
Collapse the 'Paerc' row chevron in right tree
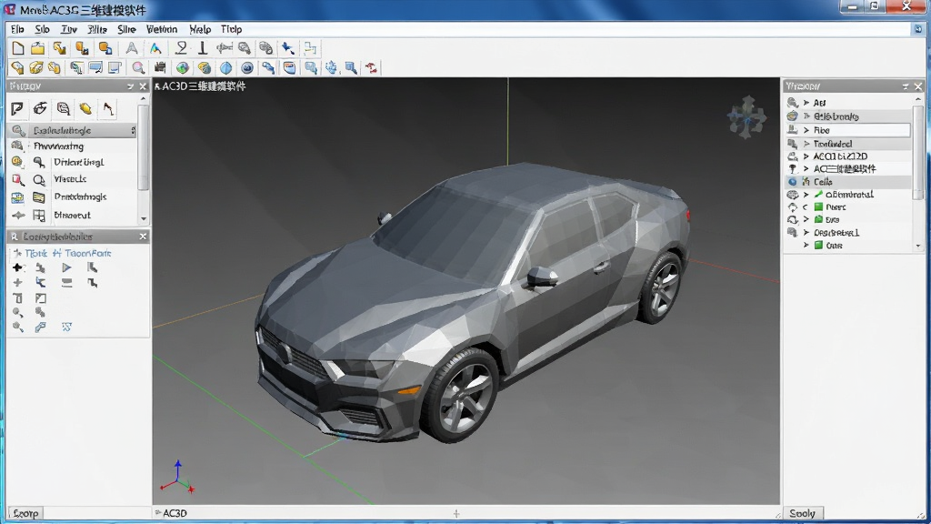point(806,207)
